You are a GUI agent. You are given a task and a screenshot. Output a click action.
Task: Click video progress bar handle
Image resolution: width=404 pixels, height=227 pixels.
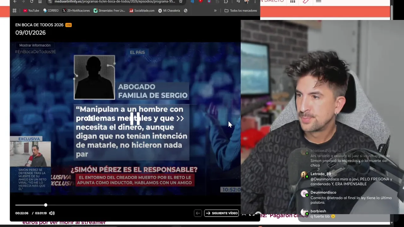[x=46, y=205]
